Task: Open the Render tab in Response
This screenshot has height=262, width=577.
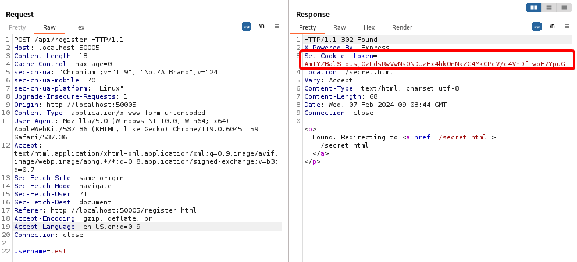Action: [x=402, y=27]
